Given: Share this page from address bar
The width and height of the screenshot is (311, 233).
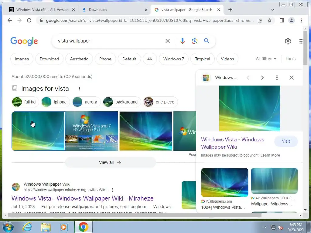Looking at the screenshot, I should tap(260, 20).
